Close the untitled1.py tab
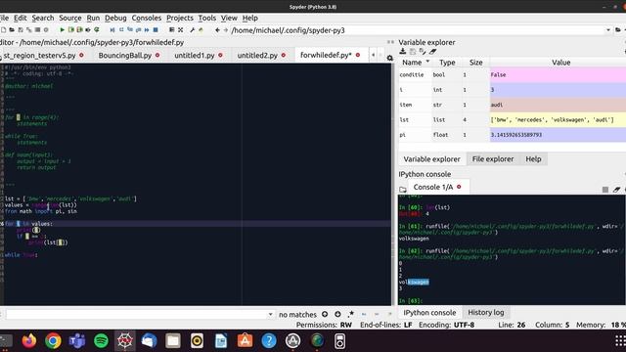Image resolution: width=626 pixels, height=352 pixels. coord(220,55)
